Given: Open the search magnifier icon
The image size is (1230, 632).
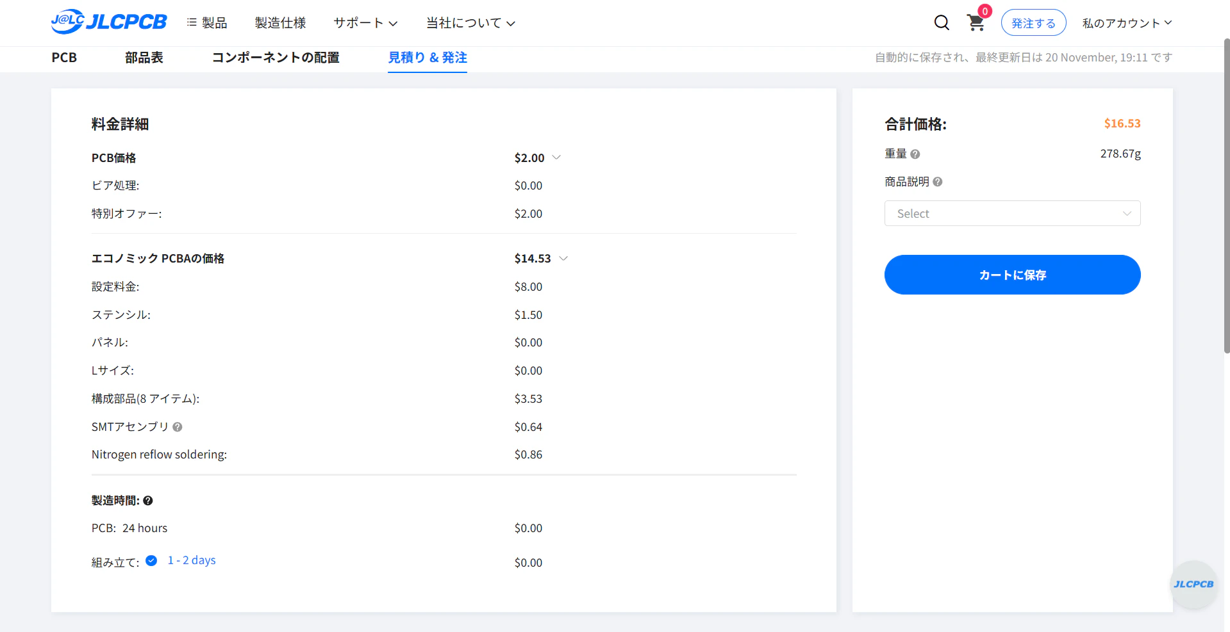Looking at the screenshot, I should (x=942, y=23).
